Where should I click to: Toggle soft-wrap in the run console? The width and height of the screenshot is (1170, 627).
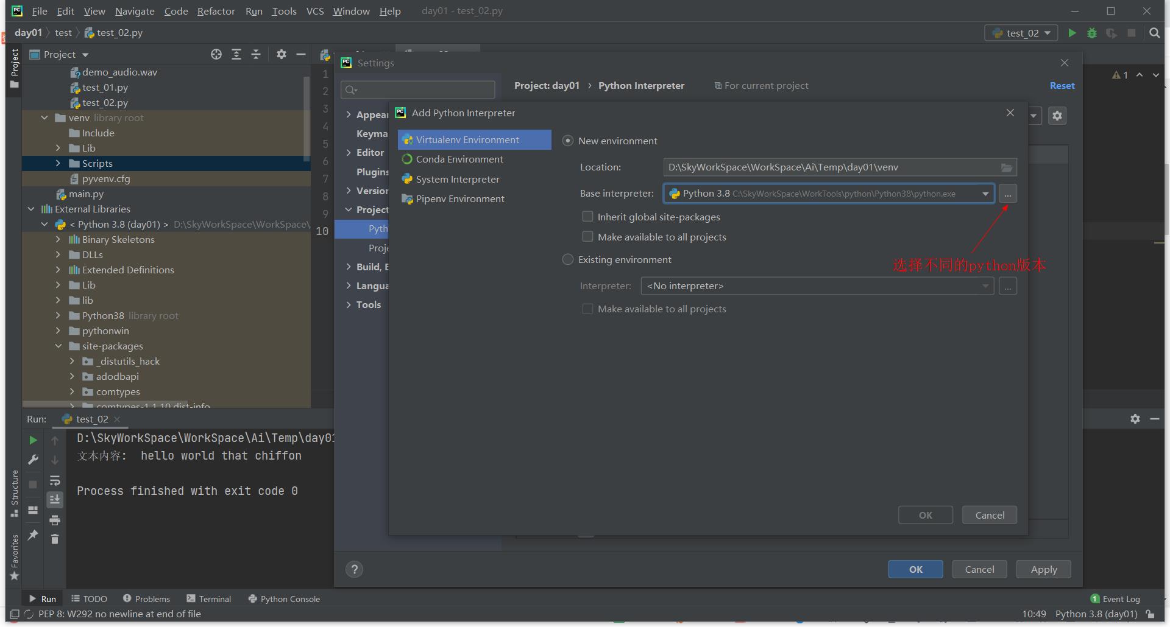(55, 480)
